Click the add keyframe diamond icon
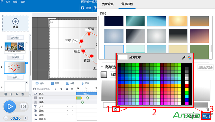 (x=56, y=89)
